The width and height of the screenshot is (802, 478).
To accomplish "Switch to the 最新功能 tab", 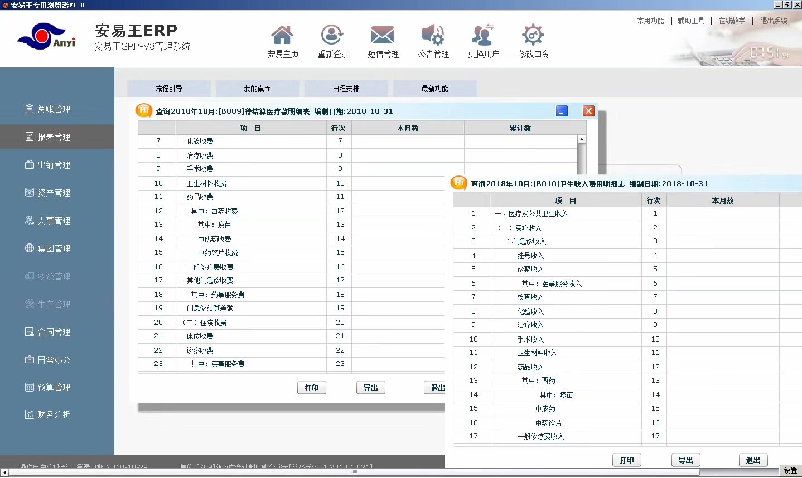I will click(434, 89).
